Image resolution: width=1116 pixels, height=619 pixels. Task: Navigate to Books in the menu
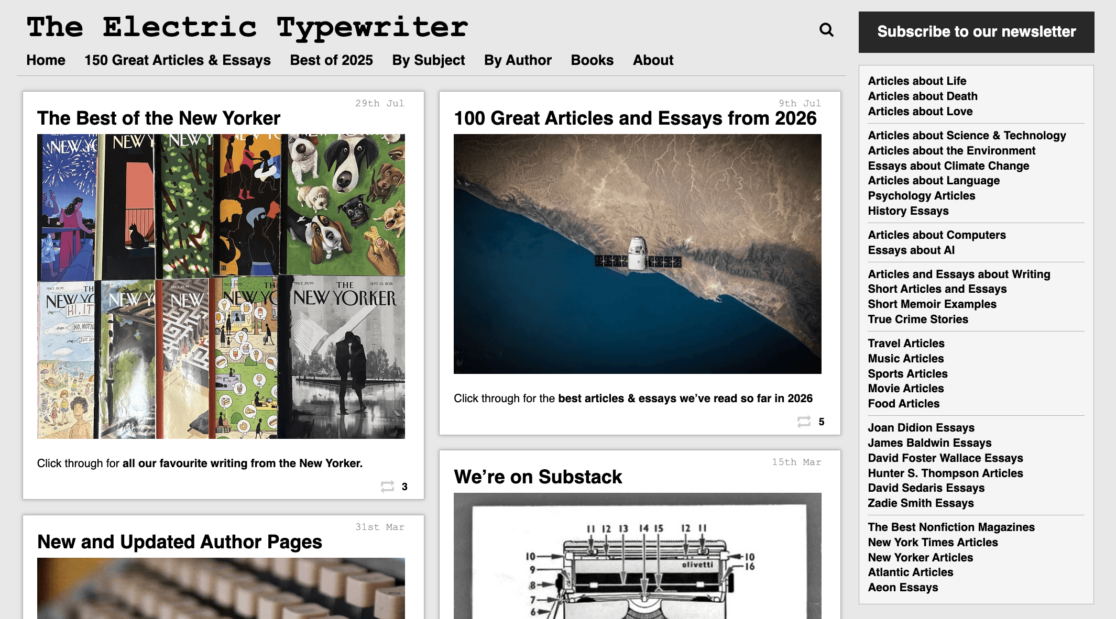pos(592,60)
